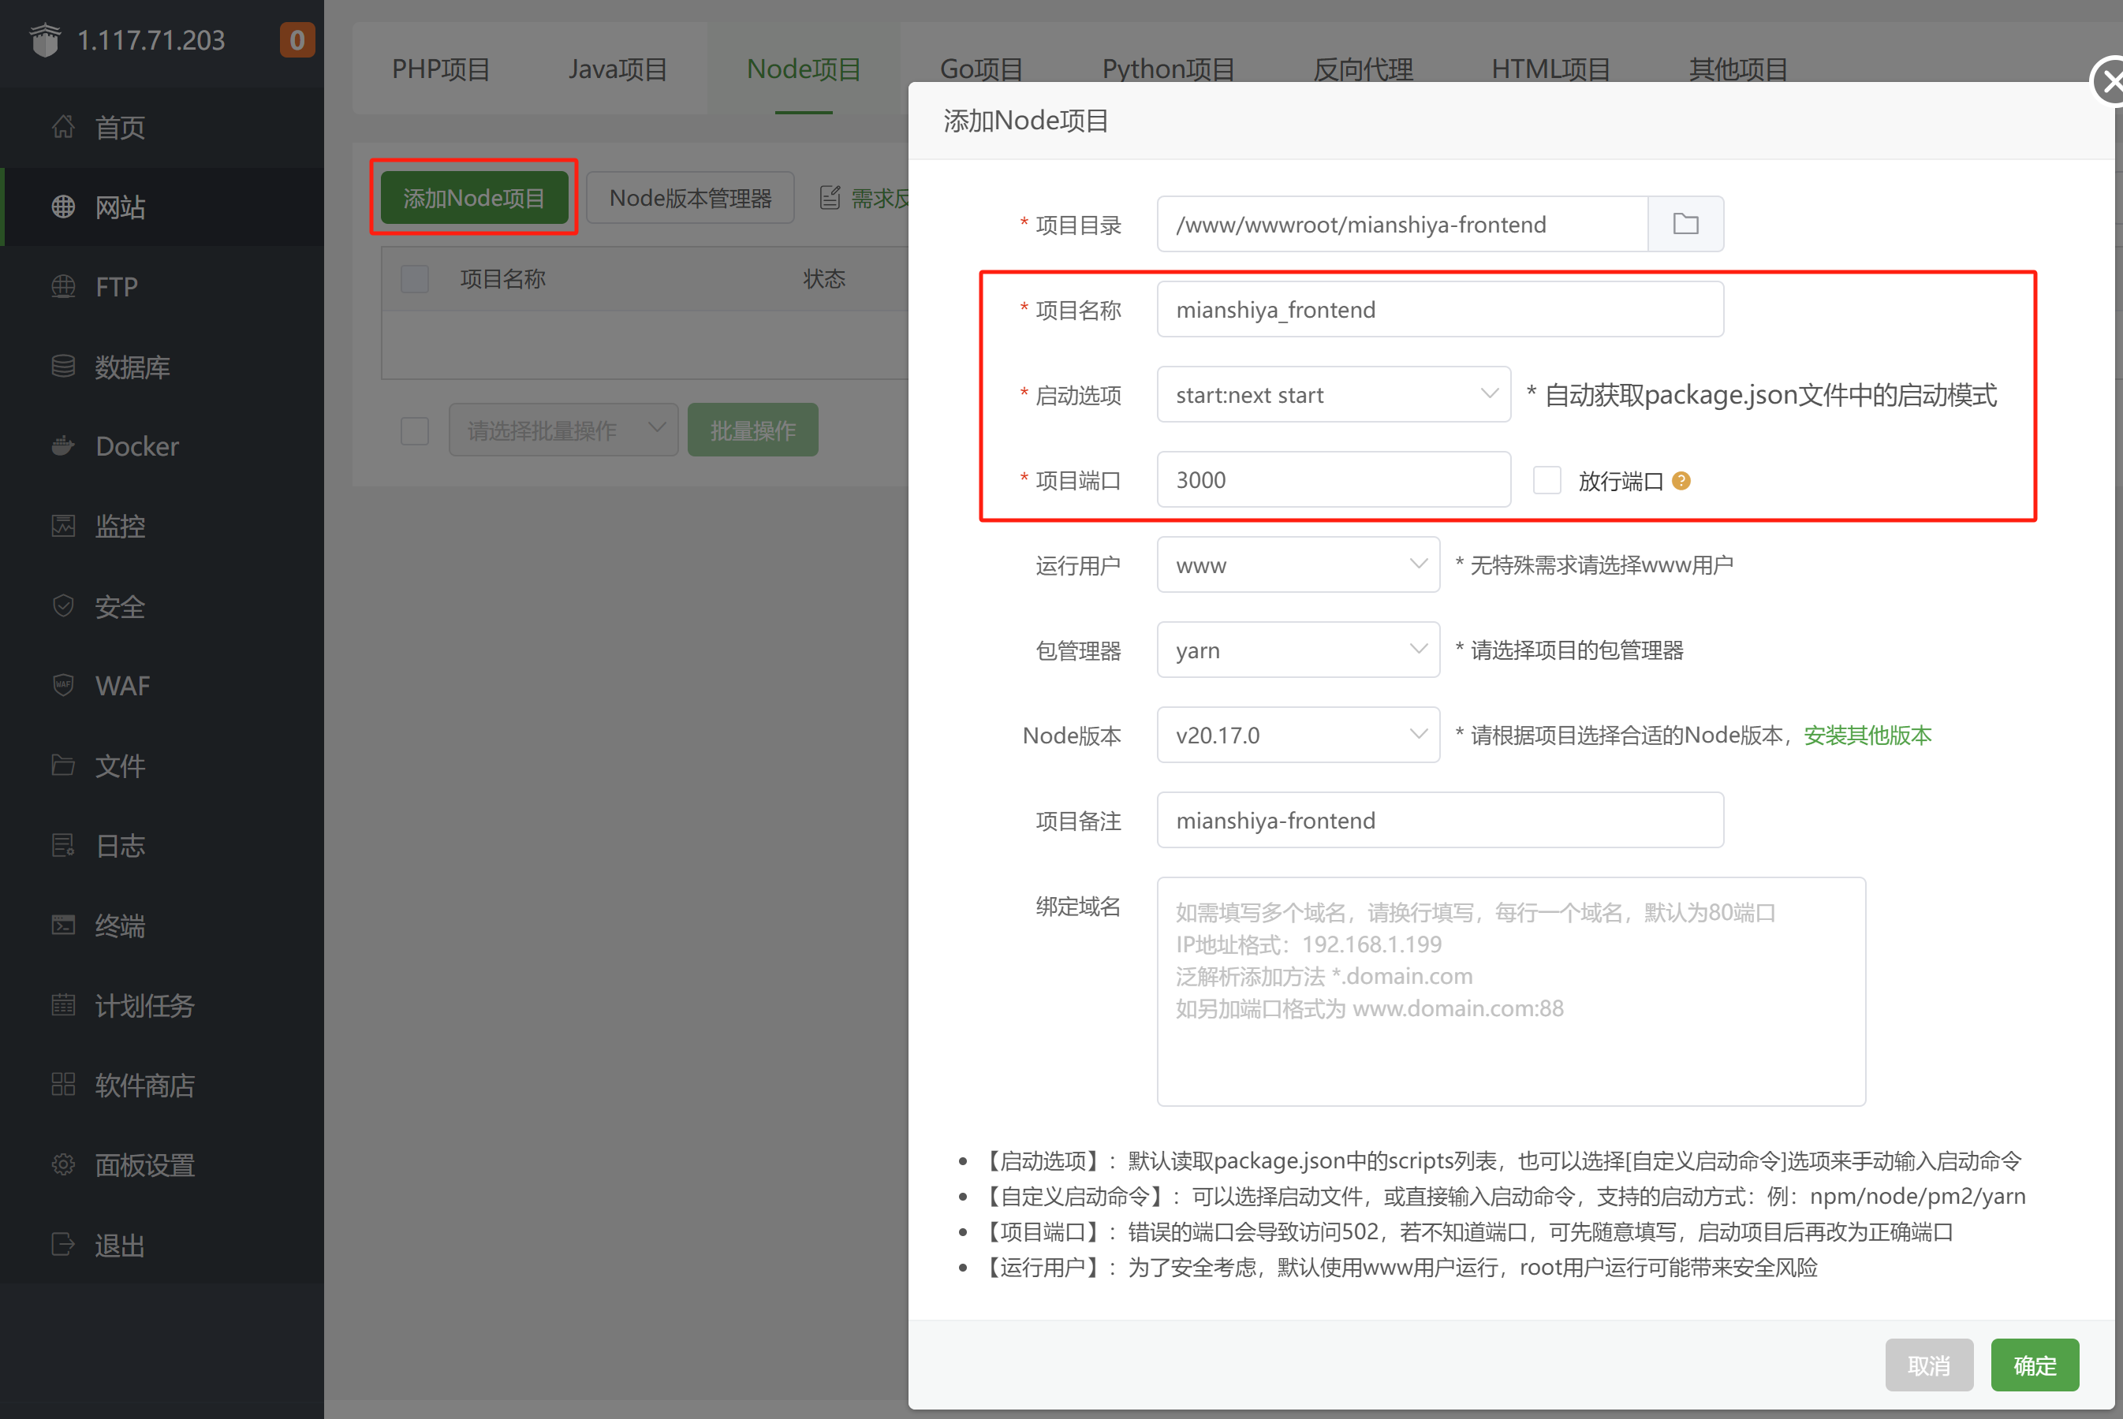Expand the Node版本 v20.17.0 dropdown
Image resolution: width=2123 pixels, height=1419 pixels.
click(1297, 735)
